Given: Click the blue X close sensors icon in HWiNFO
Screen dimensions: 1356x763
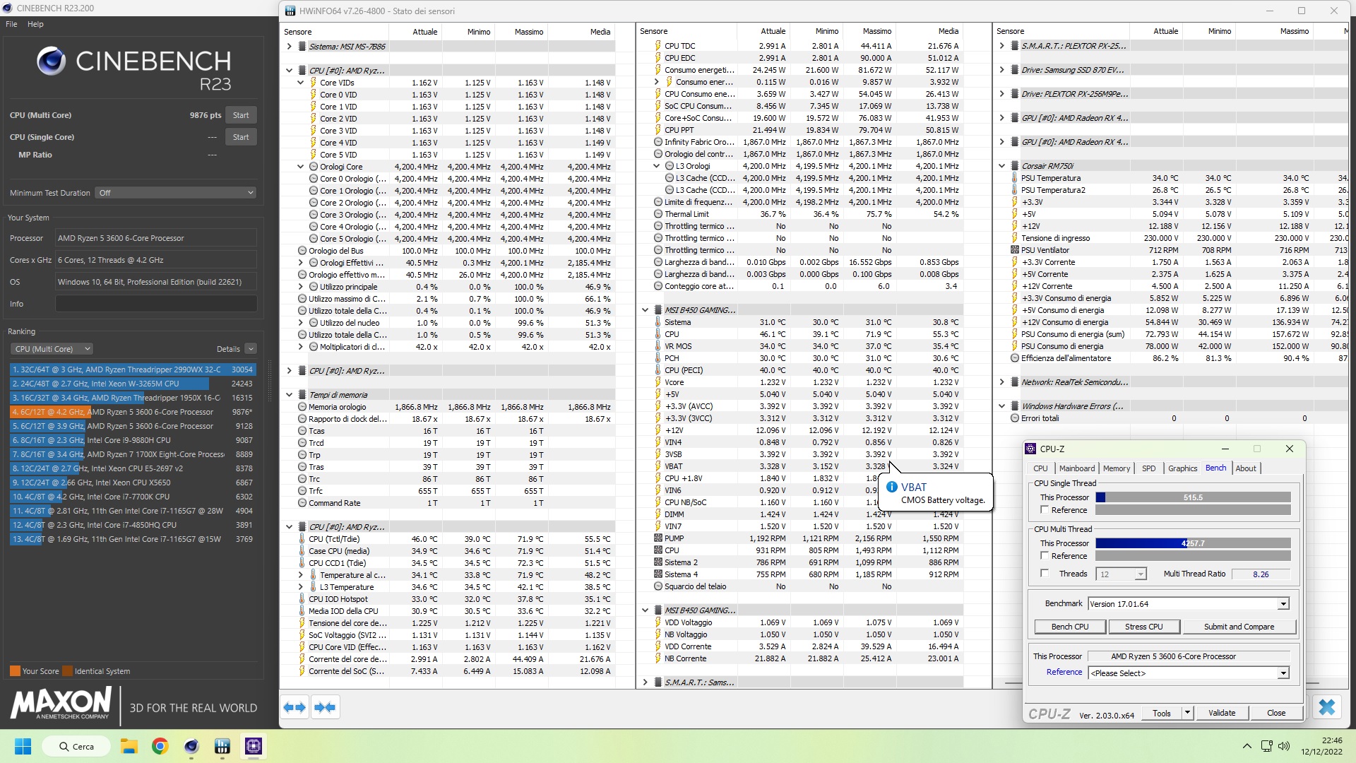Looking at the screenshot, I should (1327, 707).
